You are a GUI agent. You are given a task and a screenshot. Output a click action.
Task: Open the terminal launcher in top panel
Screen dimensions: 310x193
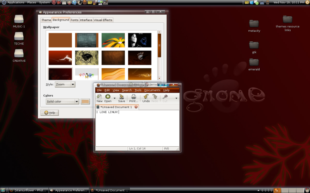pos(105,2)
